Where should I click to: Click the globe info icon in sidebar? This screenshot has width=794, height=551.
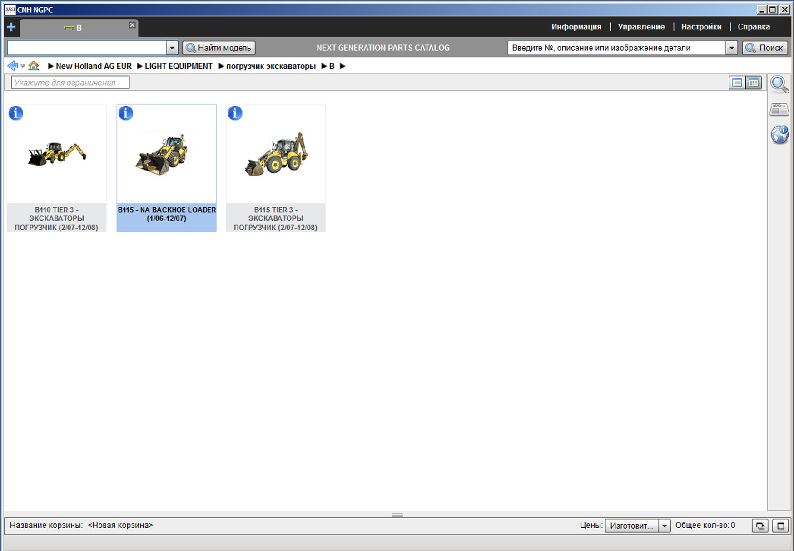[x=779, y=135]
